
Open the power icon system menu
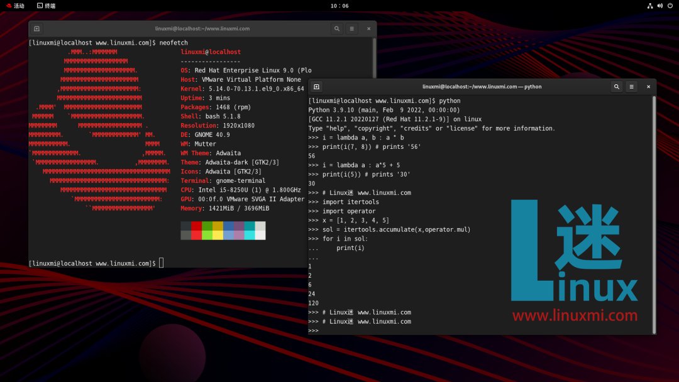[670, 6]
